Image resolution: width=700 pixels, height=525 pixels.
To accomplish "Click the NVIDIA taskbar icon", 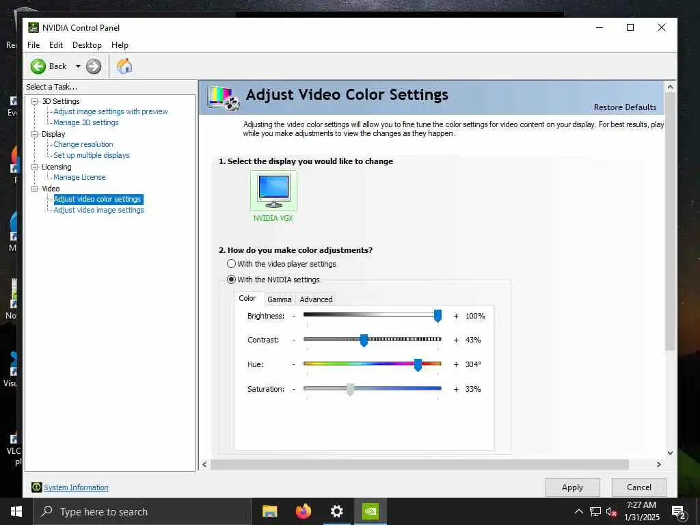I will pos(370,511).
